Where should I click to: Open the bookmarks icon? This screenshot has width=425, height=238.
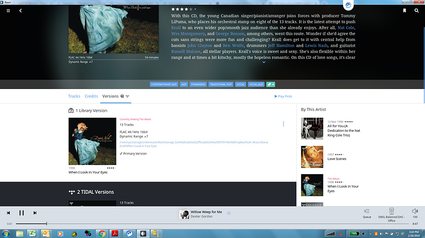coord(405,10)
